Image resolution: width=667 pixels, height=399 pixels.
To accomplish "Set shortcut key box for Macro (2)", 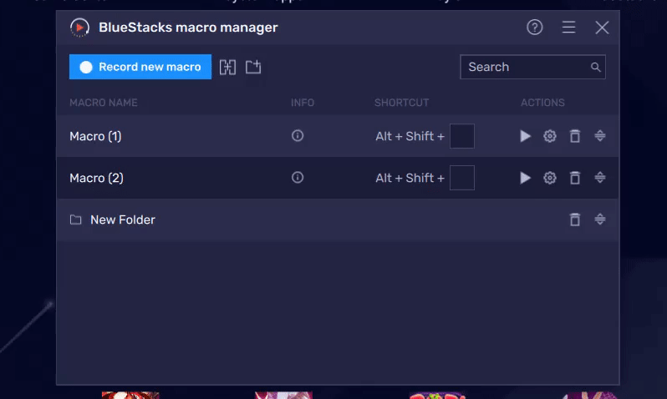I will tap(462, 178).
